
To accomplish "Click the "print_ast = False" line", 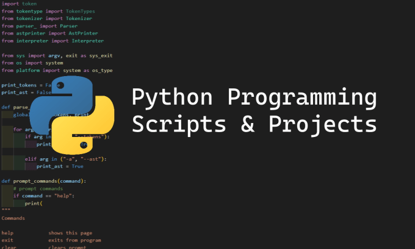I will [x=26, y=93].
